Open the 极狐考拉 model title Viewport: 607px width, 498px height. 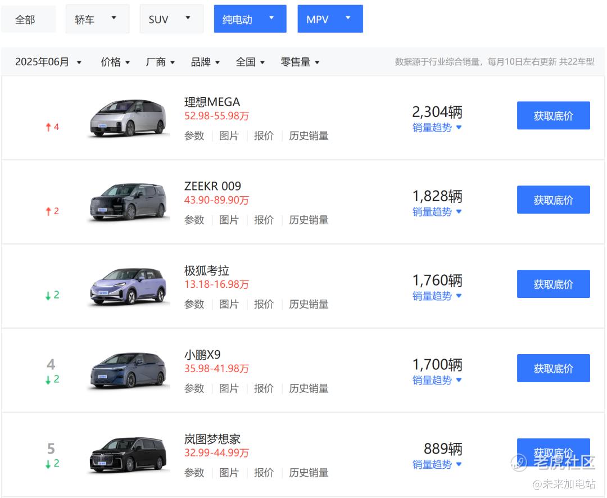coord(206,270)
